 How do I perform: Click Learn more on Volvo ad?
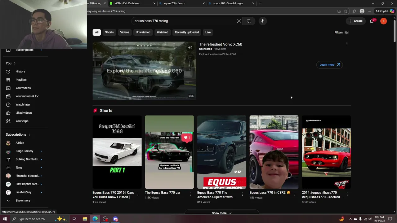330,65
